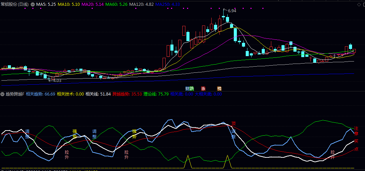Click the 财 financial info marker icon
The width and height of the screenshot is (365, 171).
click(x=187, y=88)
